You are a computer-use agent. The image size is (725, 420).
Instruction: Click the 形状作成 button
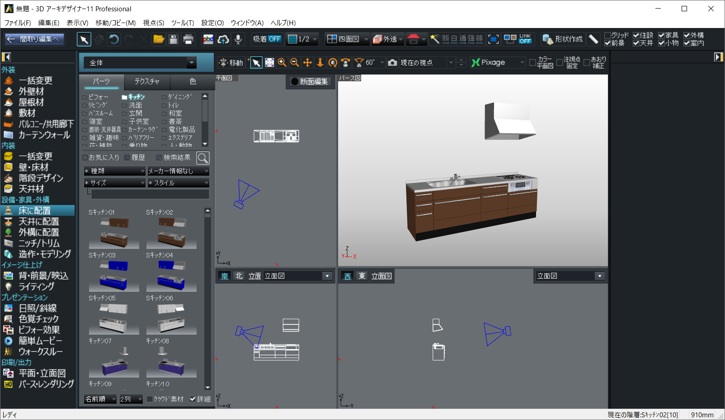point(563,39)
